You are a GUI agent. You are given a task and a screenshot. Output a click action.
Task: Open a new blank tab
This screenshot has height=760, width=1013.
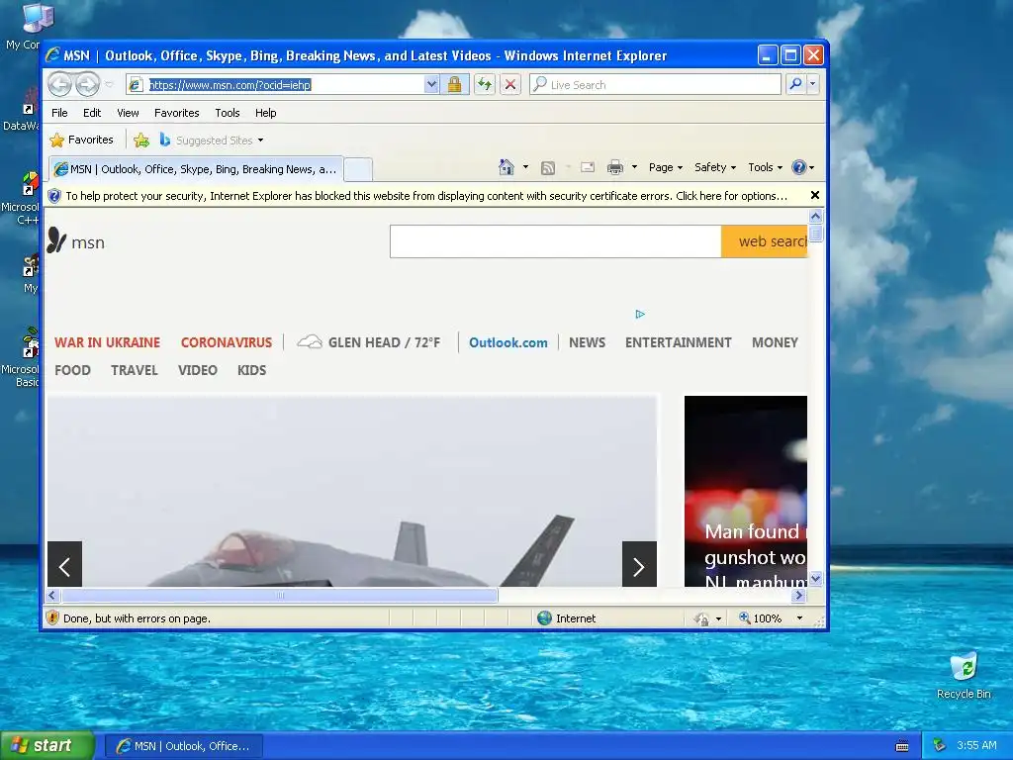[358, 170]
